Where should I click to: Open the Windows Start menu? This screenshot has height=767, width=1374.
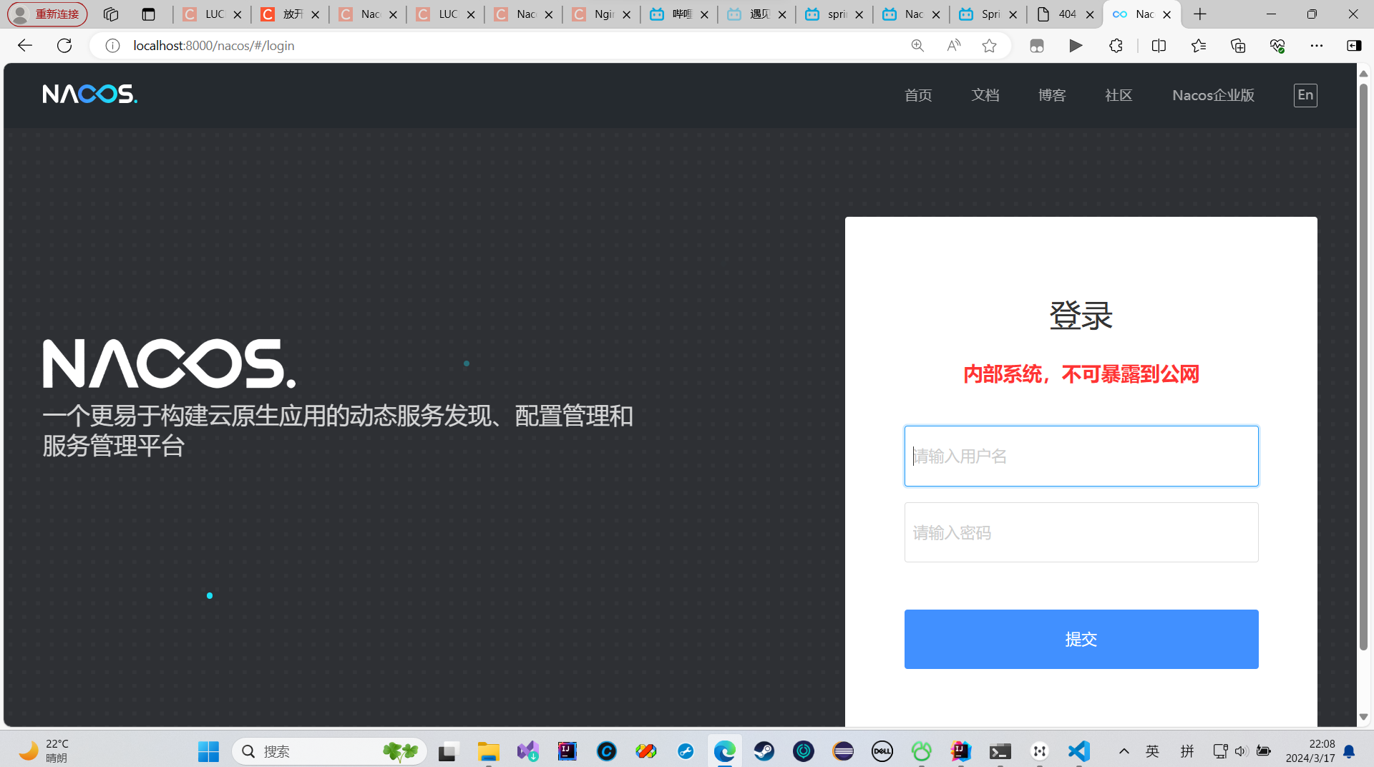coord(208,751)
